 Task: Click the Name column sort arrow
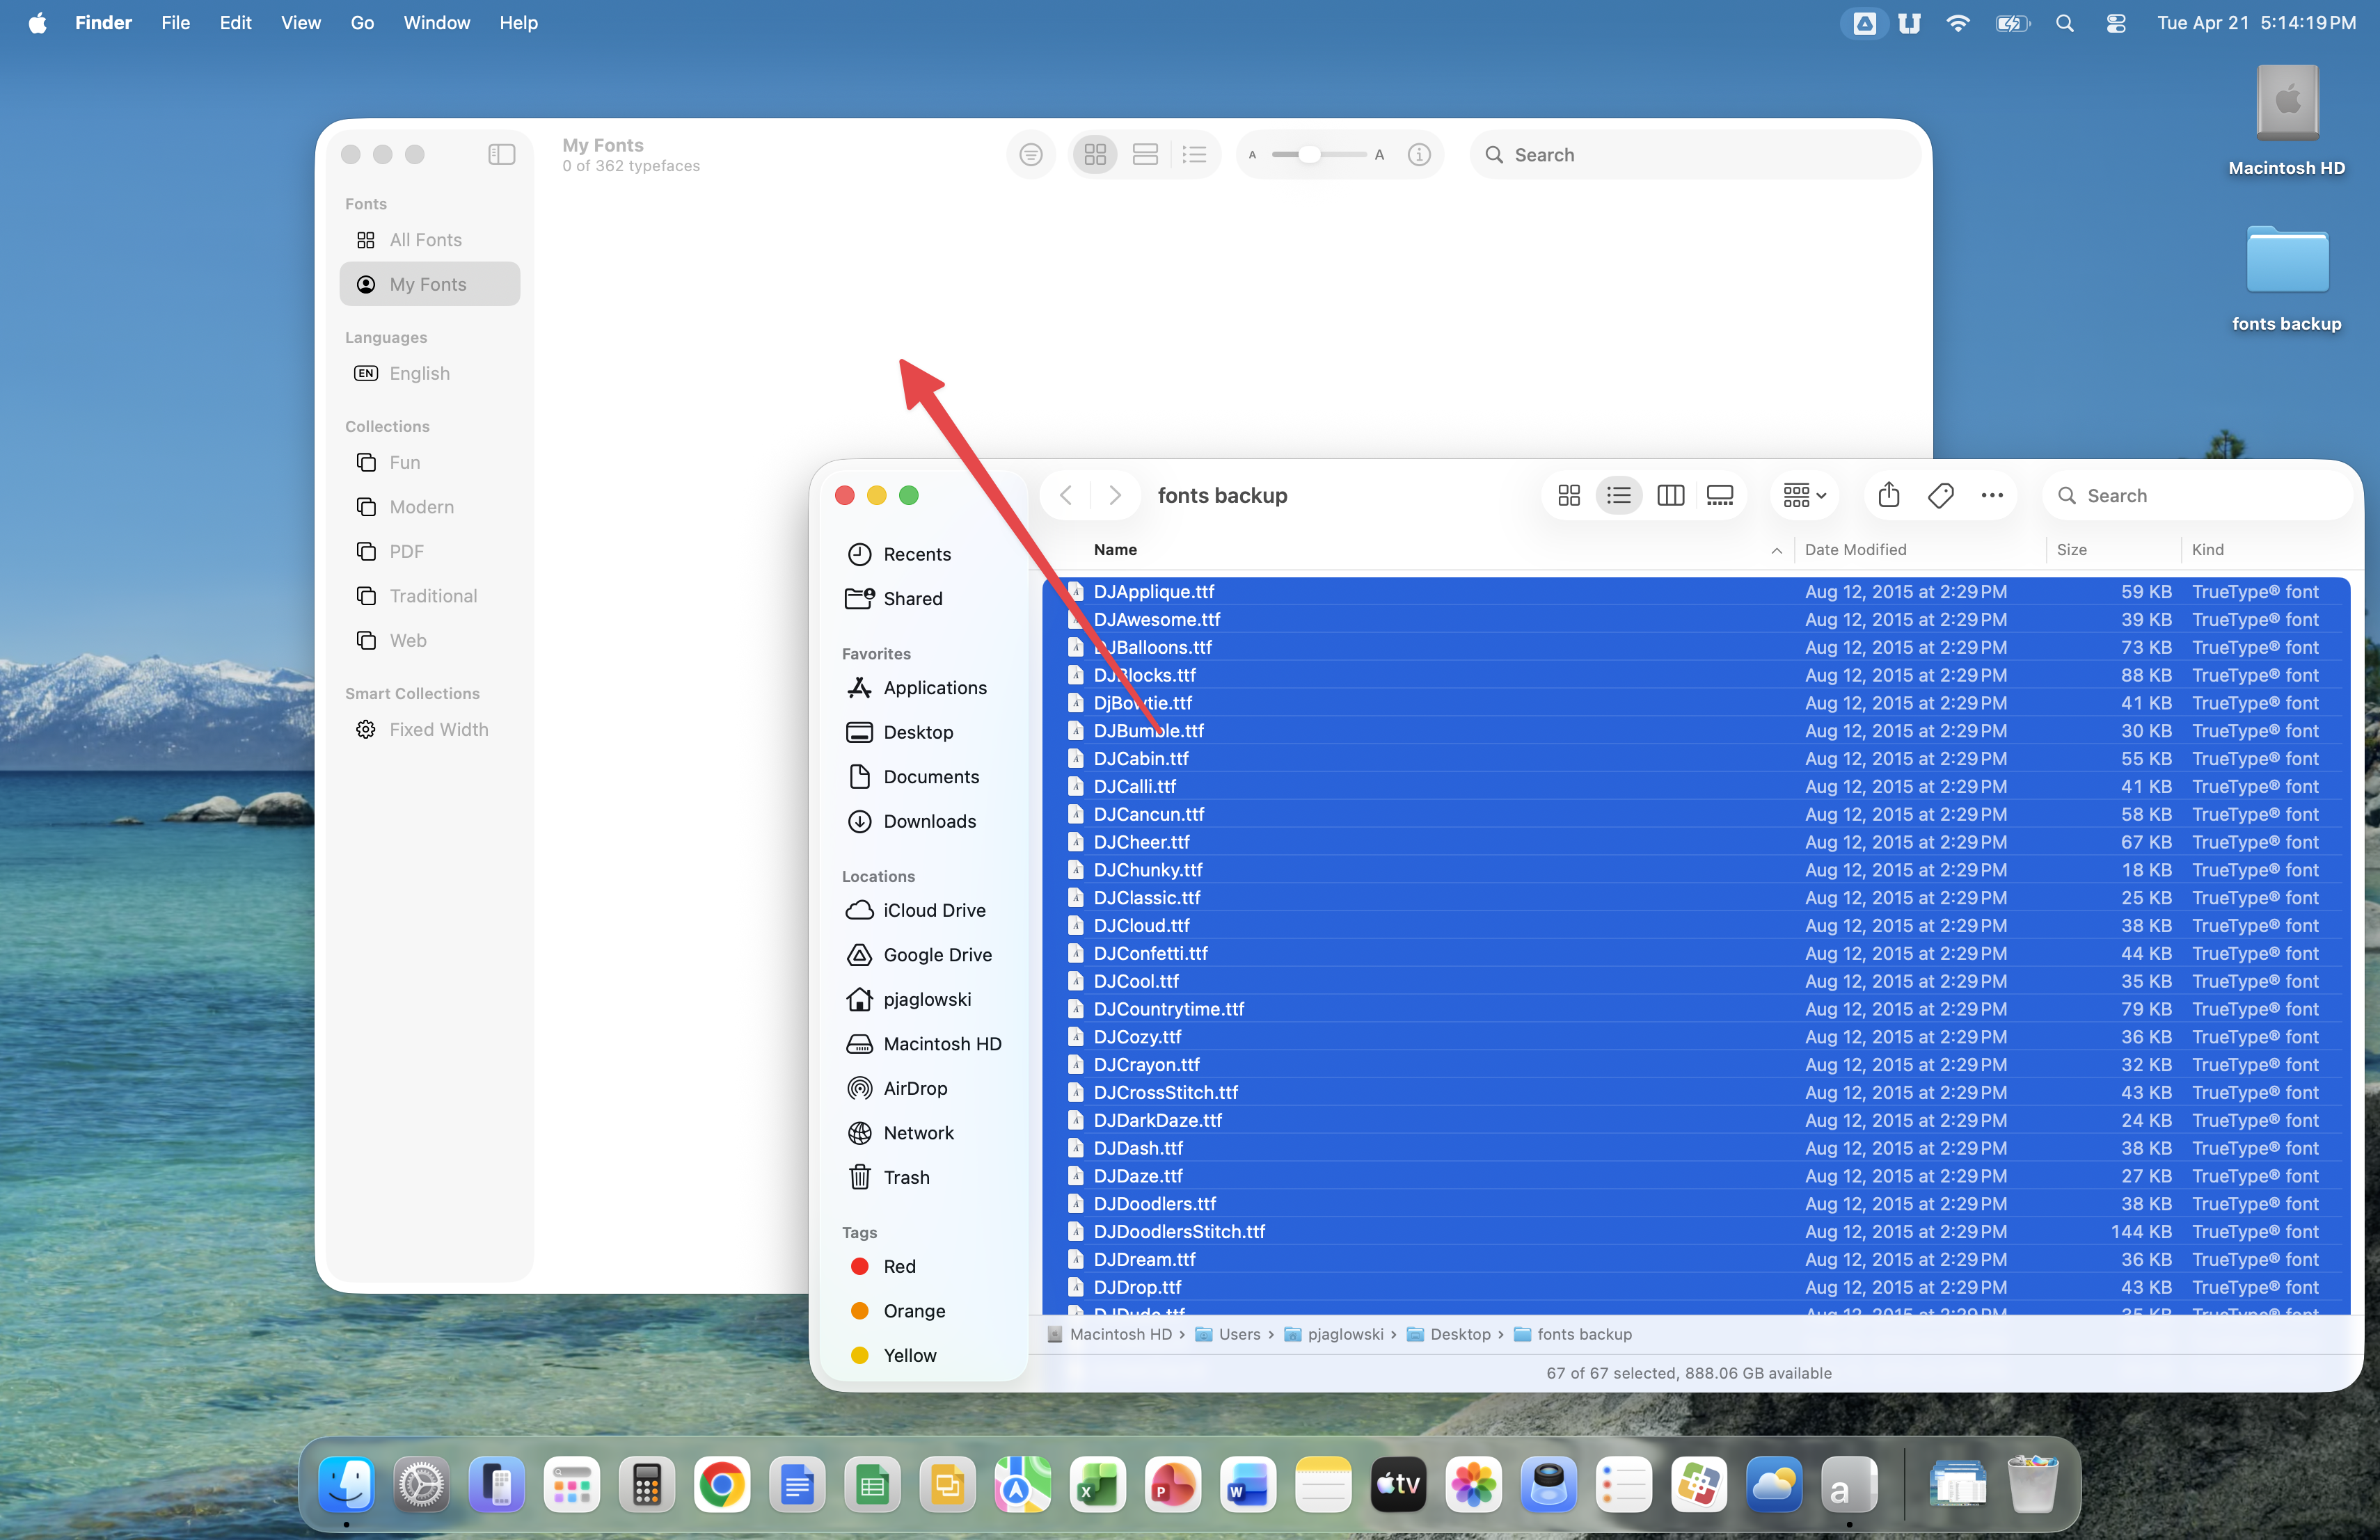pos(1776,551)
